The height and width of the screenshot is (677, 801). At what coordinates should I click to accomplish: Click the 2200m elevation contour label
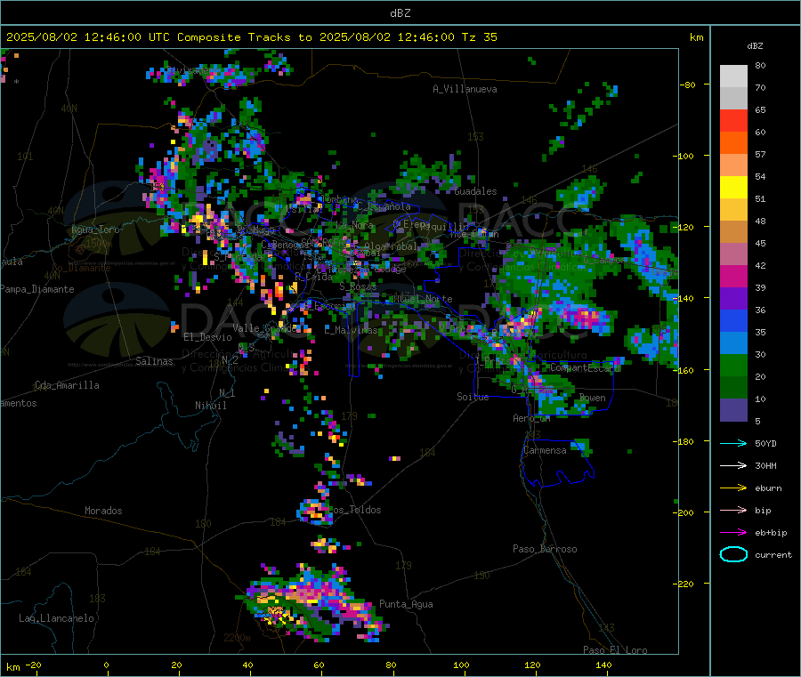point(237,638)
